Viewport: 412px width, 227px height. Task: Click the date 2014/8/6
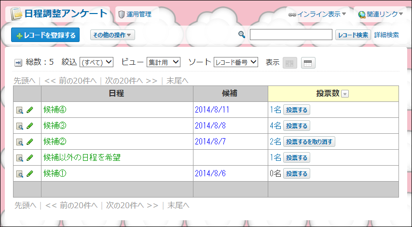[210, 173]
